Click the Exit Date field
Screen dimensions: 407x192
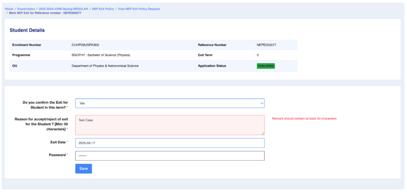pos(170,143)
